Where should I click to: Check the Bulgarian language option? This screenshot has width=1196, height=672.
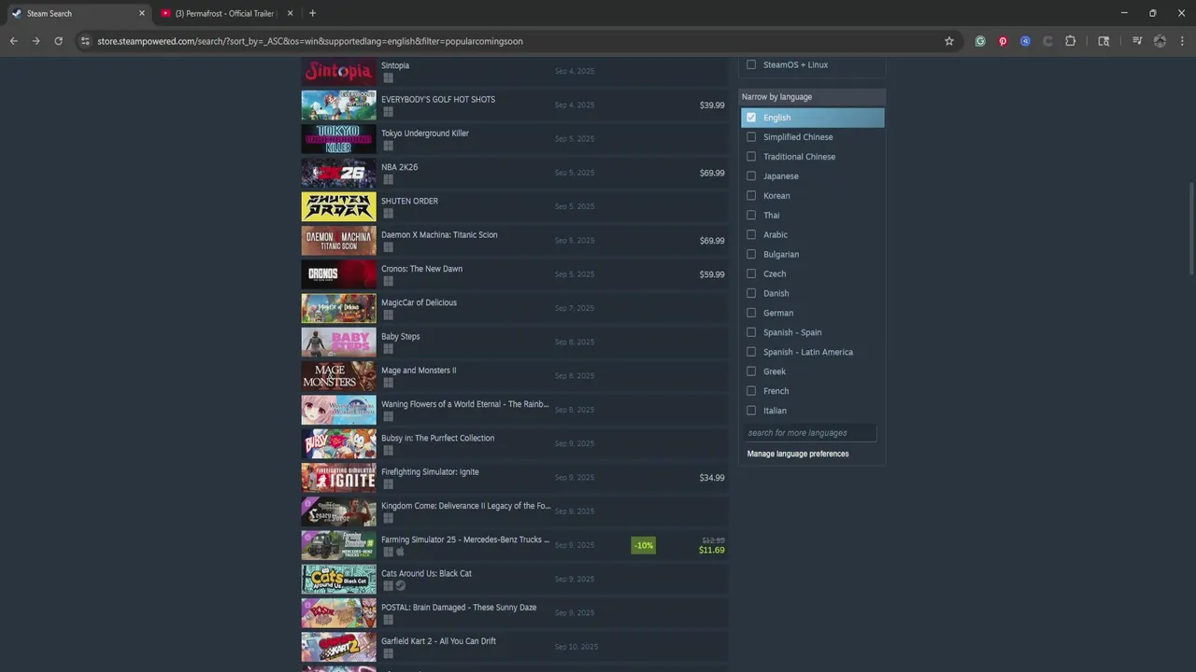coord(751,254)
